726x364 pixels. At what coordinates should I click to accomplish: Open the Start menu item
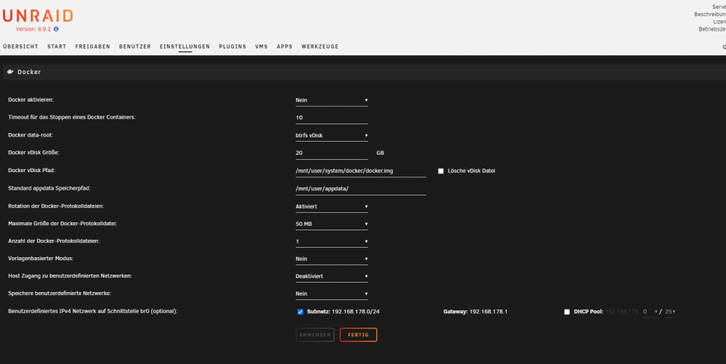pos(57,46)
